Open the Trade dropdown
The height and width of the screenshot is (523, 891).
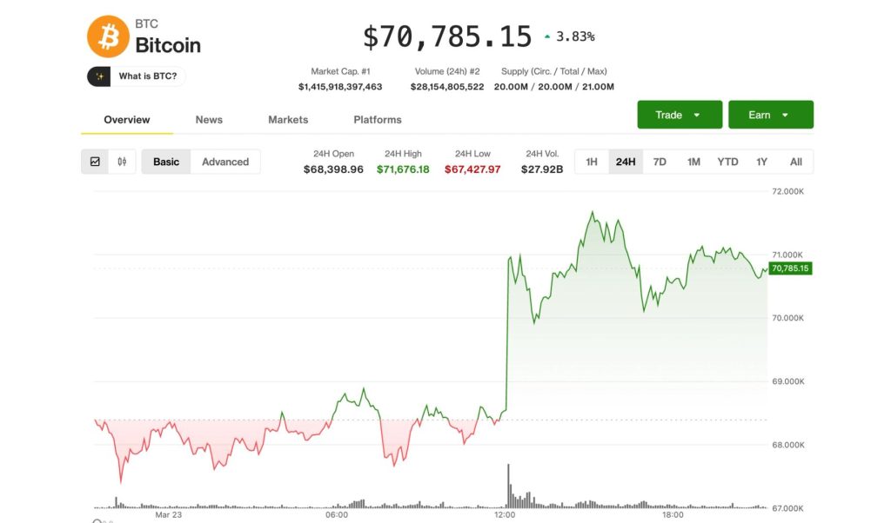(x=679, y=114)
